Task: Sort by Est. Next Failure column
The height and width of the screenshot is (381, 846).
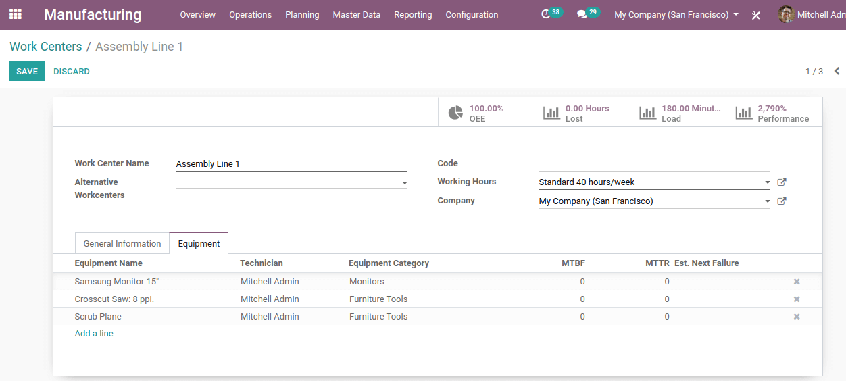Action: [x=706, y=263]
